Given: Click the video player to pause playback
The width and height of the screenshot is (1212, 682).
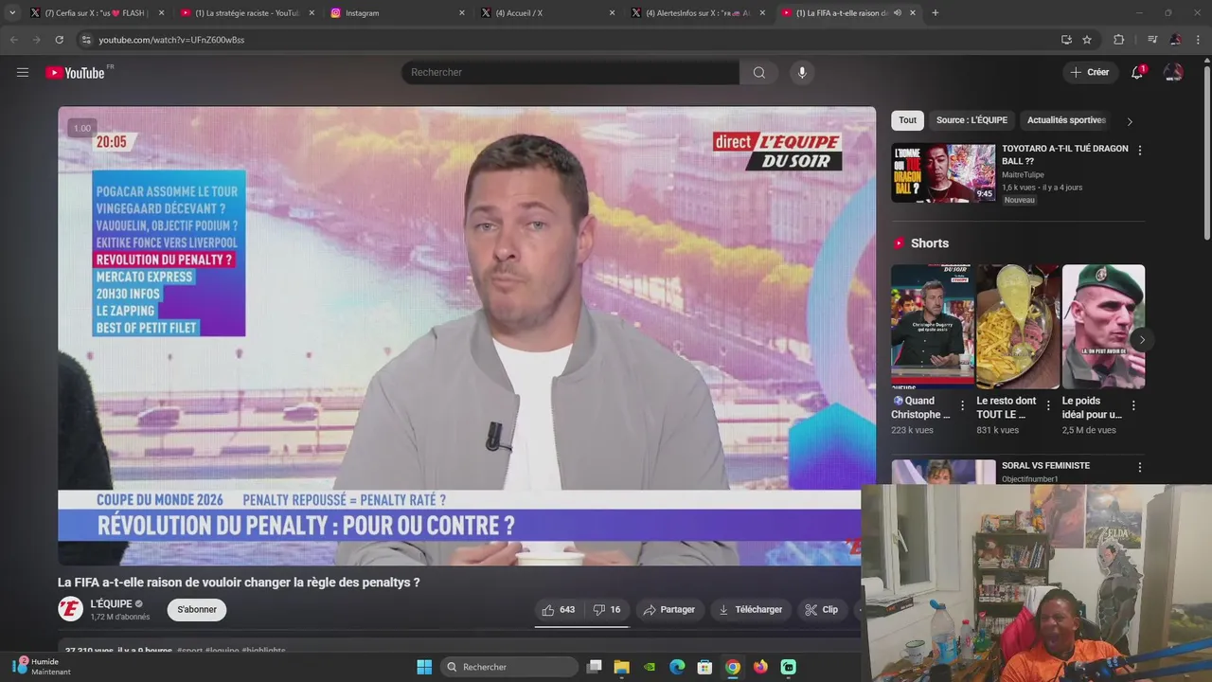Looking at the screenshot, I should coord(467,335).
